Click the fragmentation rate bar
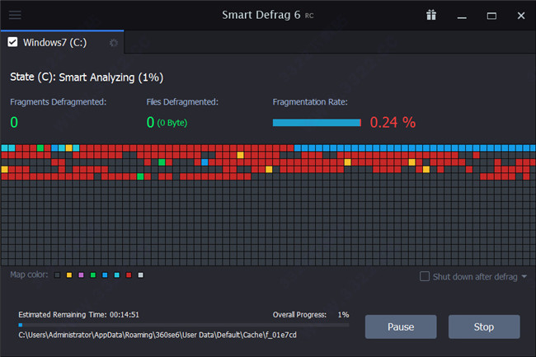The height and width of the screenshot is (357, 536). pyautogui.click(x=317, y=123)
